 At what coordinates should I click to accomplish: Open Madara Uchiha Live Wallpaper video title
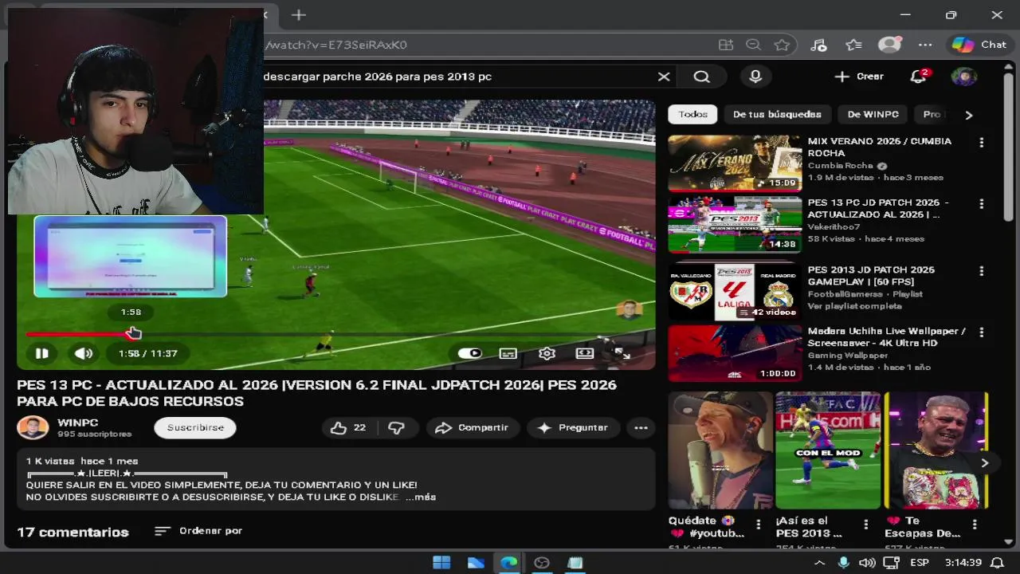pyautogui.click(x=886, y=336)
